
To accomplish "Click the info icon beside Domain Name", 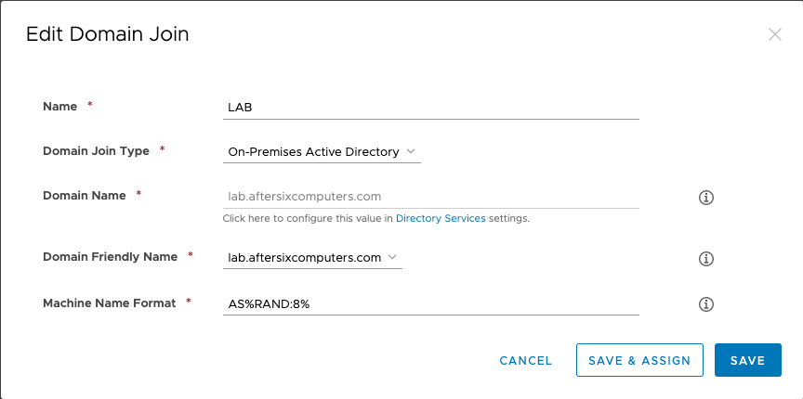I will [706, 198].
